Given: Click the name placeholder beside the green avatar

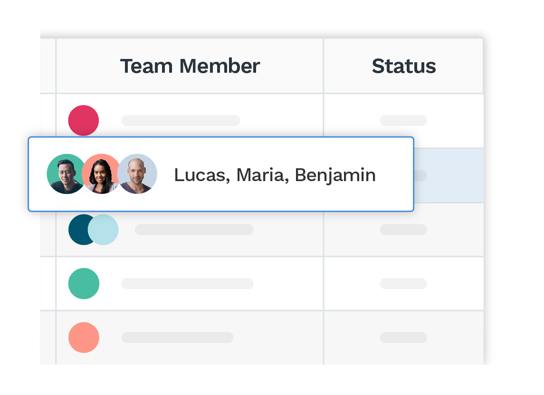Looking at the screenshot, I should tap(187, 284).
